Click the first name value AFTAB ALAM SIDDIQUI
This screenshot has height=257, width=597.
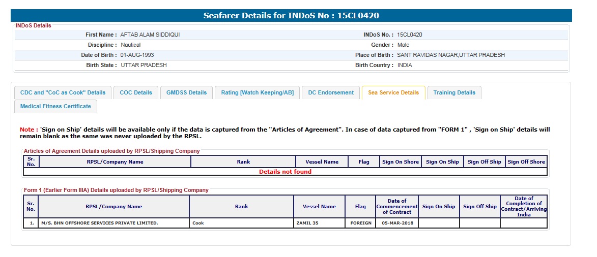coord(150,35)
